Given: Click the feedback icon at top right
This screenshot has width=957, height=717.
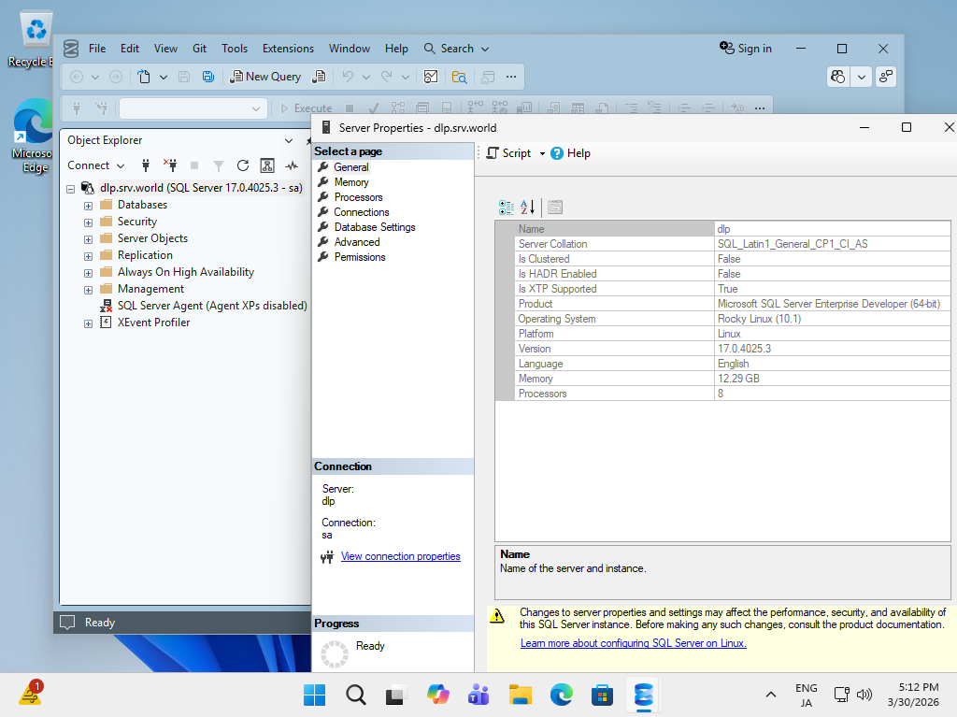Looking at the screenshot, I should click(886, 77).
